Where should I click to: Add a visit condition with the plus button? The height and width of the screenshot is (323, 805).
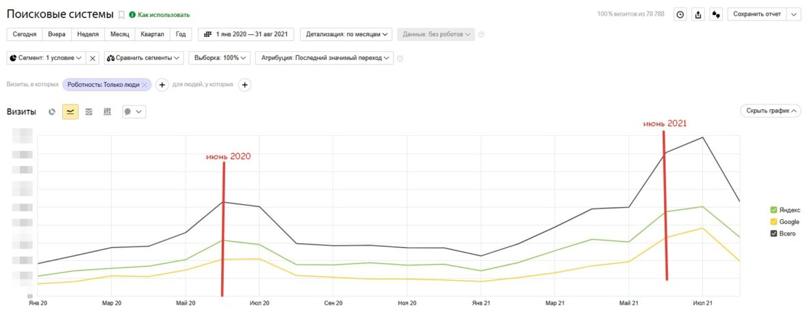(x=162, y=85)
